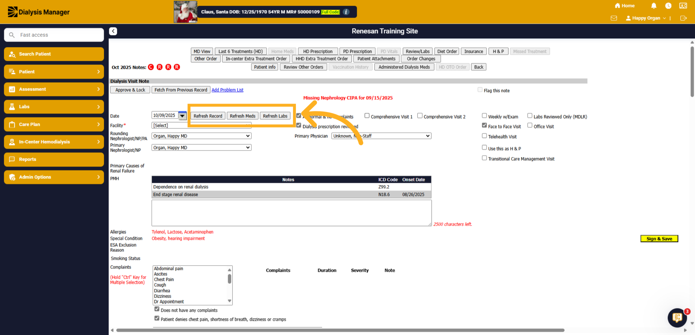
Task: Open Reports in sidebar
Action: [54, 159]
